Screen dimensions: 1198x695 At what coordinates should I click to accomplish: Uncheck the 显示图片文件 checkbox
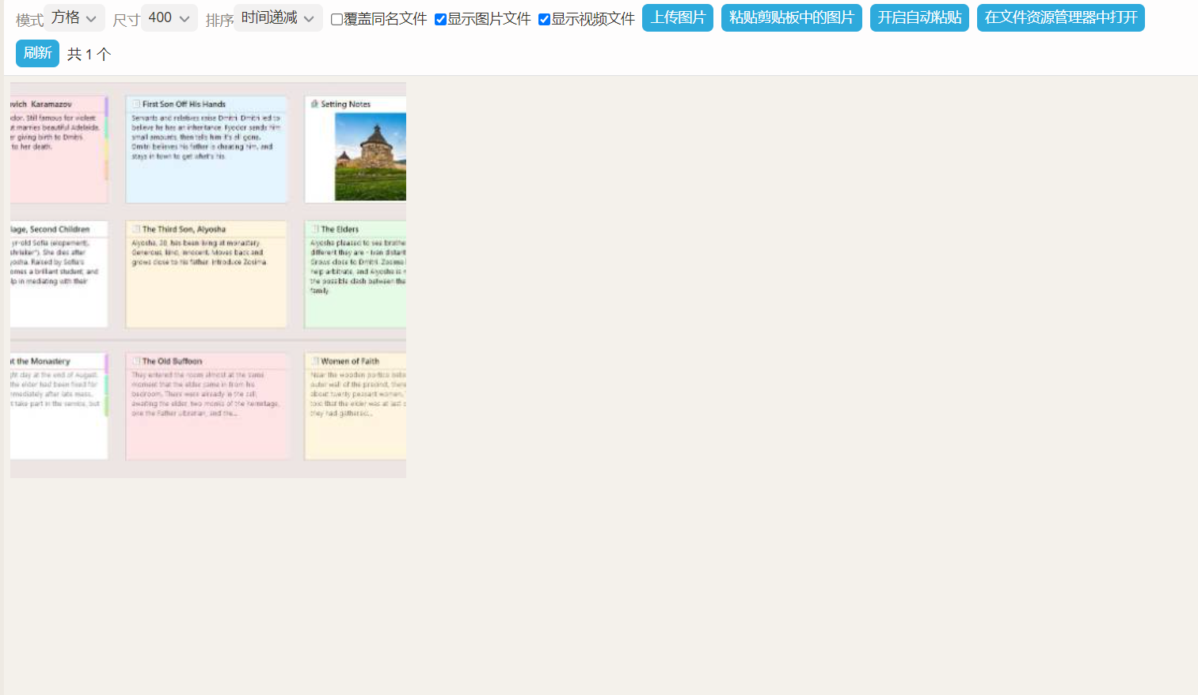coord(440,19)
